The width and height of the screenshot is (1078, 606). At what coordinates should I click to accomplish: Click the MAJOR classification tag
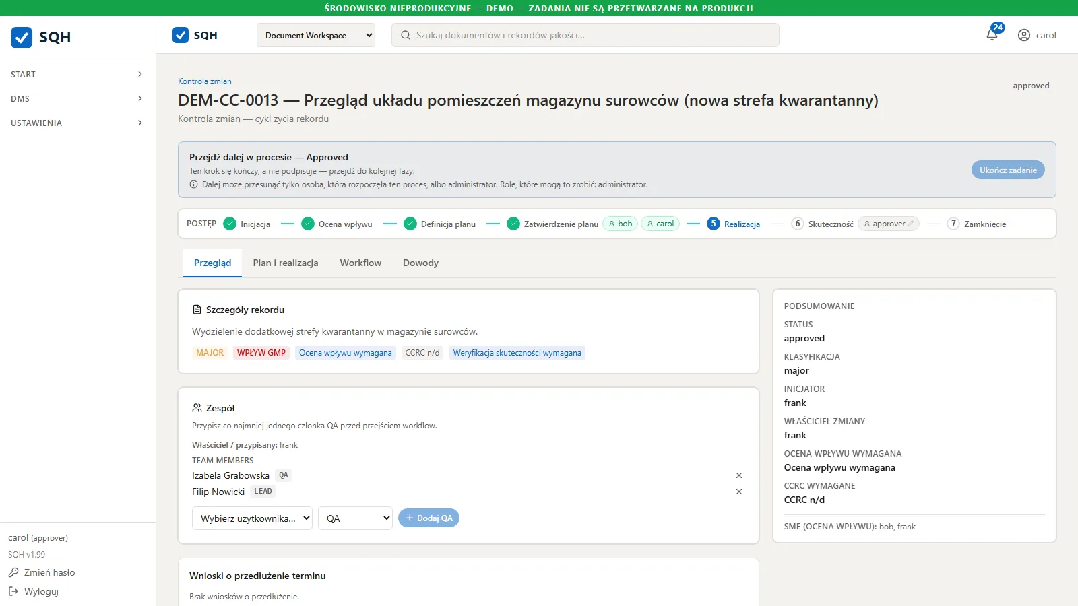click(210, 353)
